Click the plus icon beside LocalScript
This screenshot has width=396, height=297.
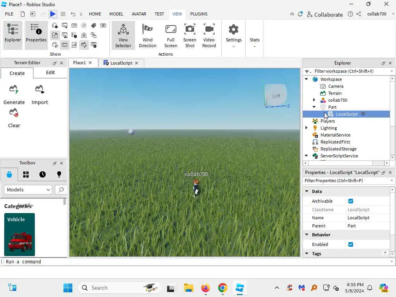[x=363, y=114]
